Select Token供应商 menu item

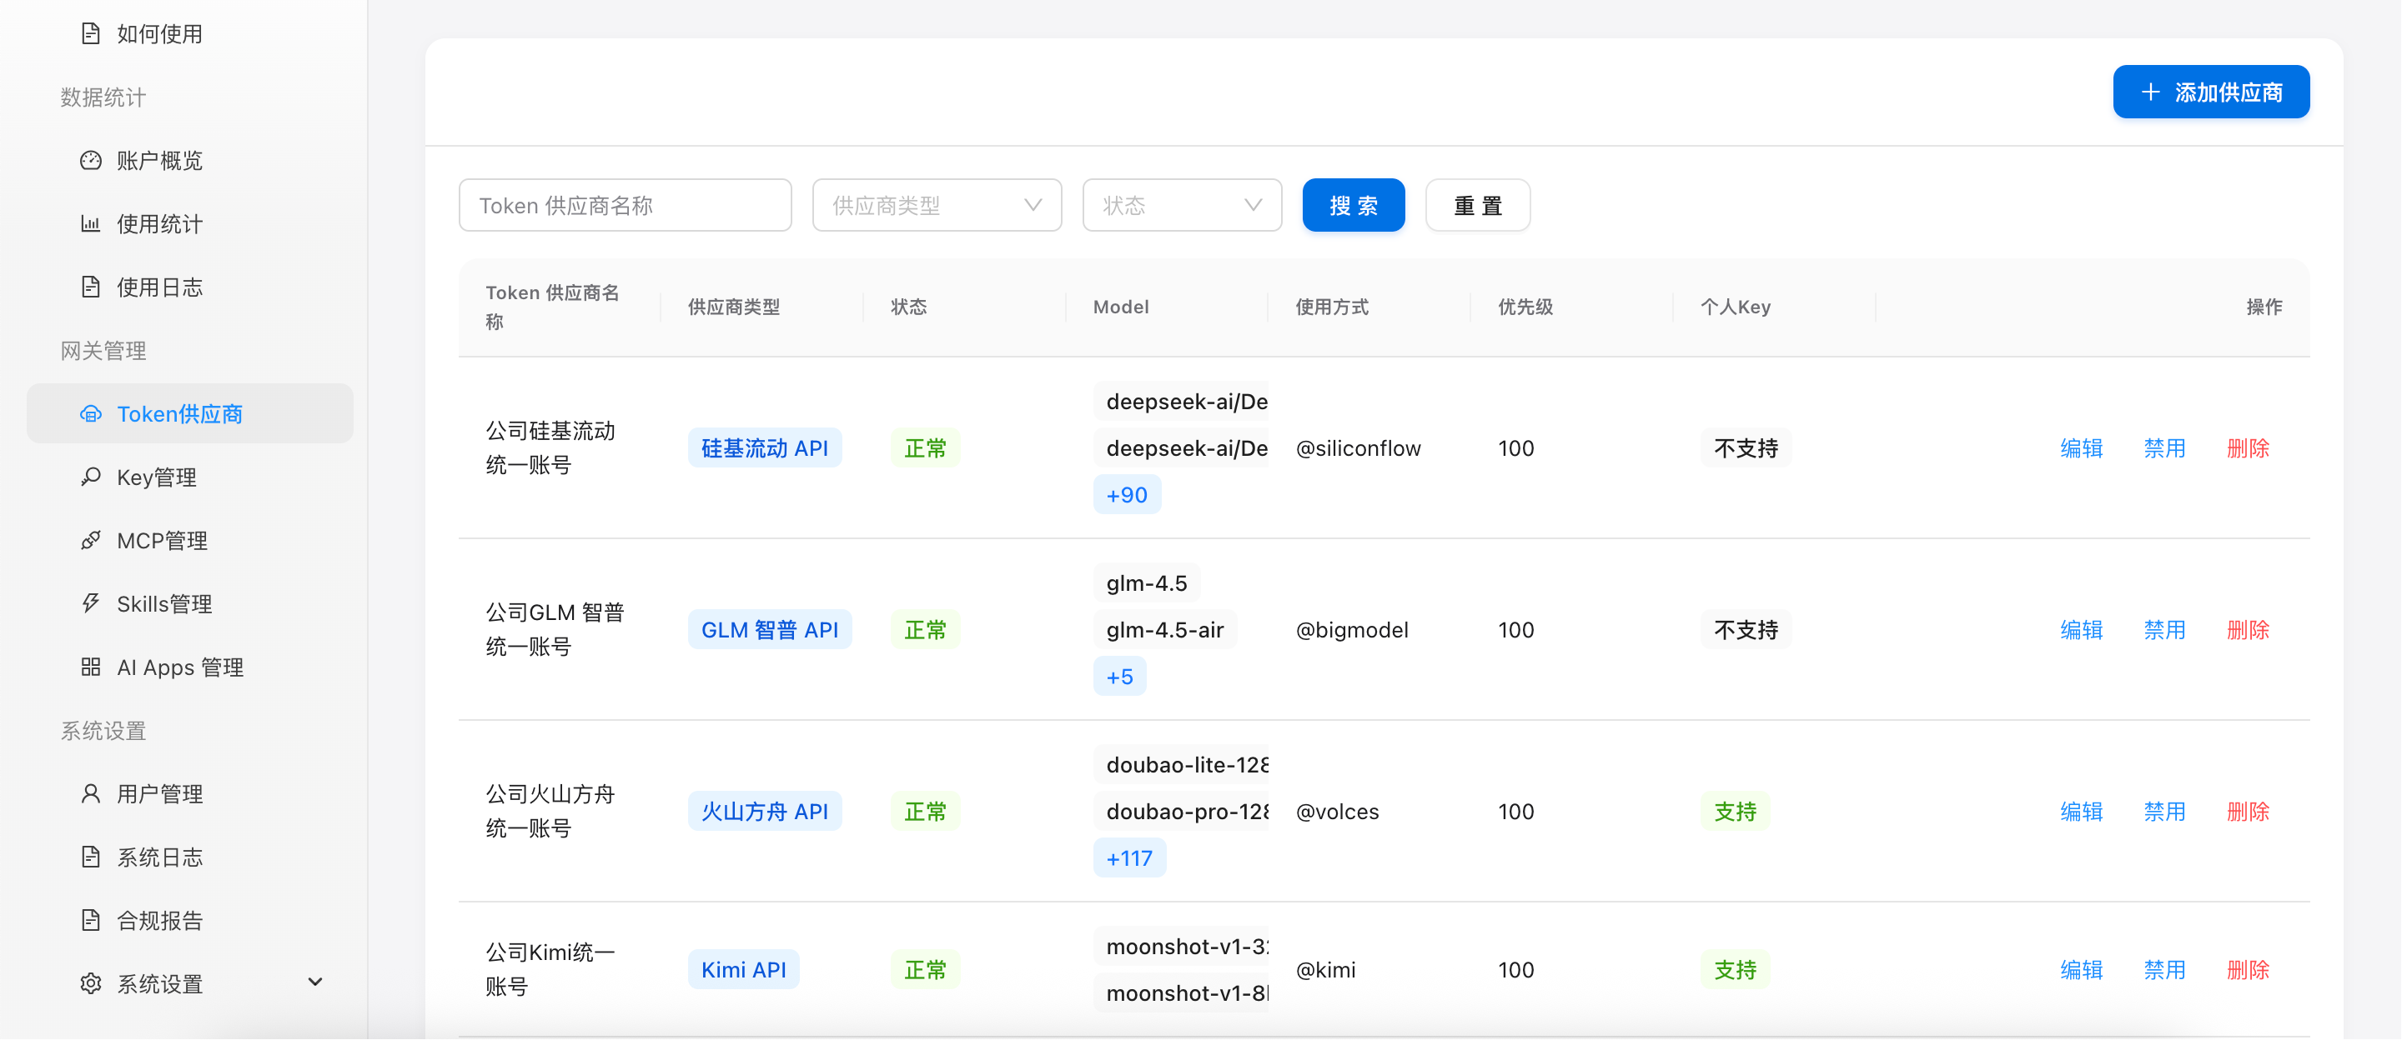coord(190,415)
